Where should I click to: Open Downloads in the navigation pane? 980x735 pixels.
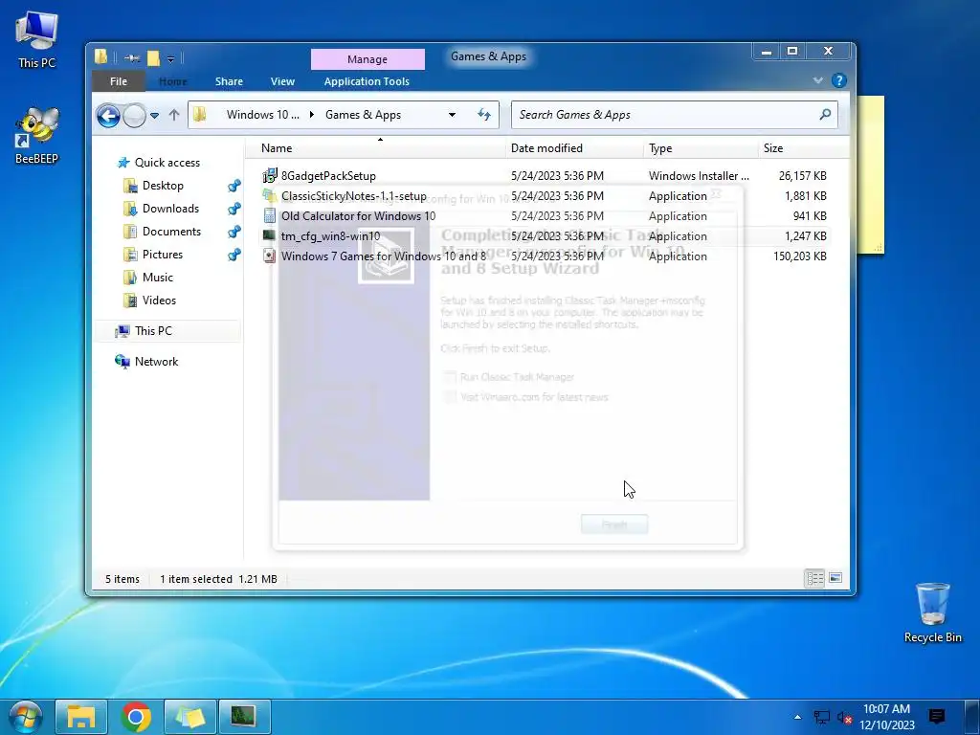pos(170,209)
